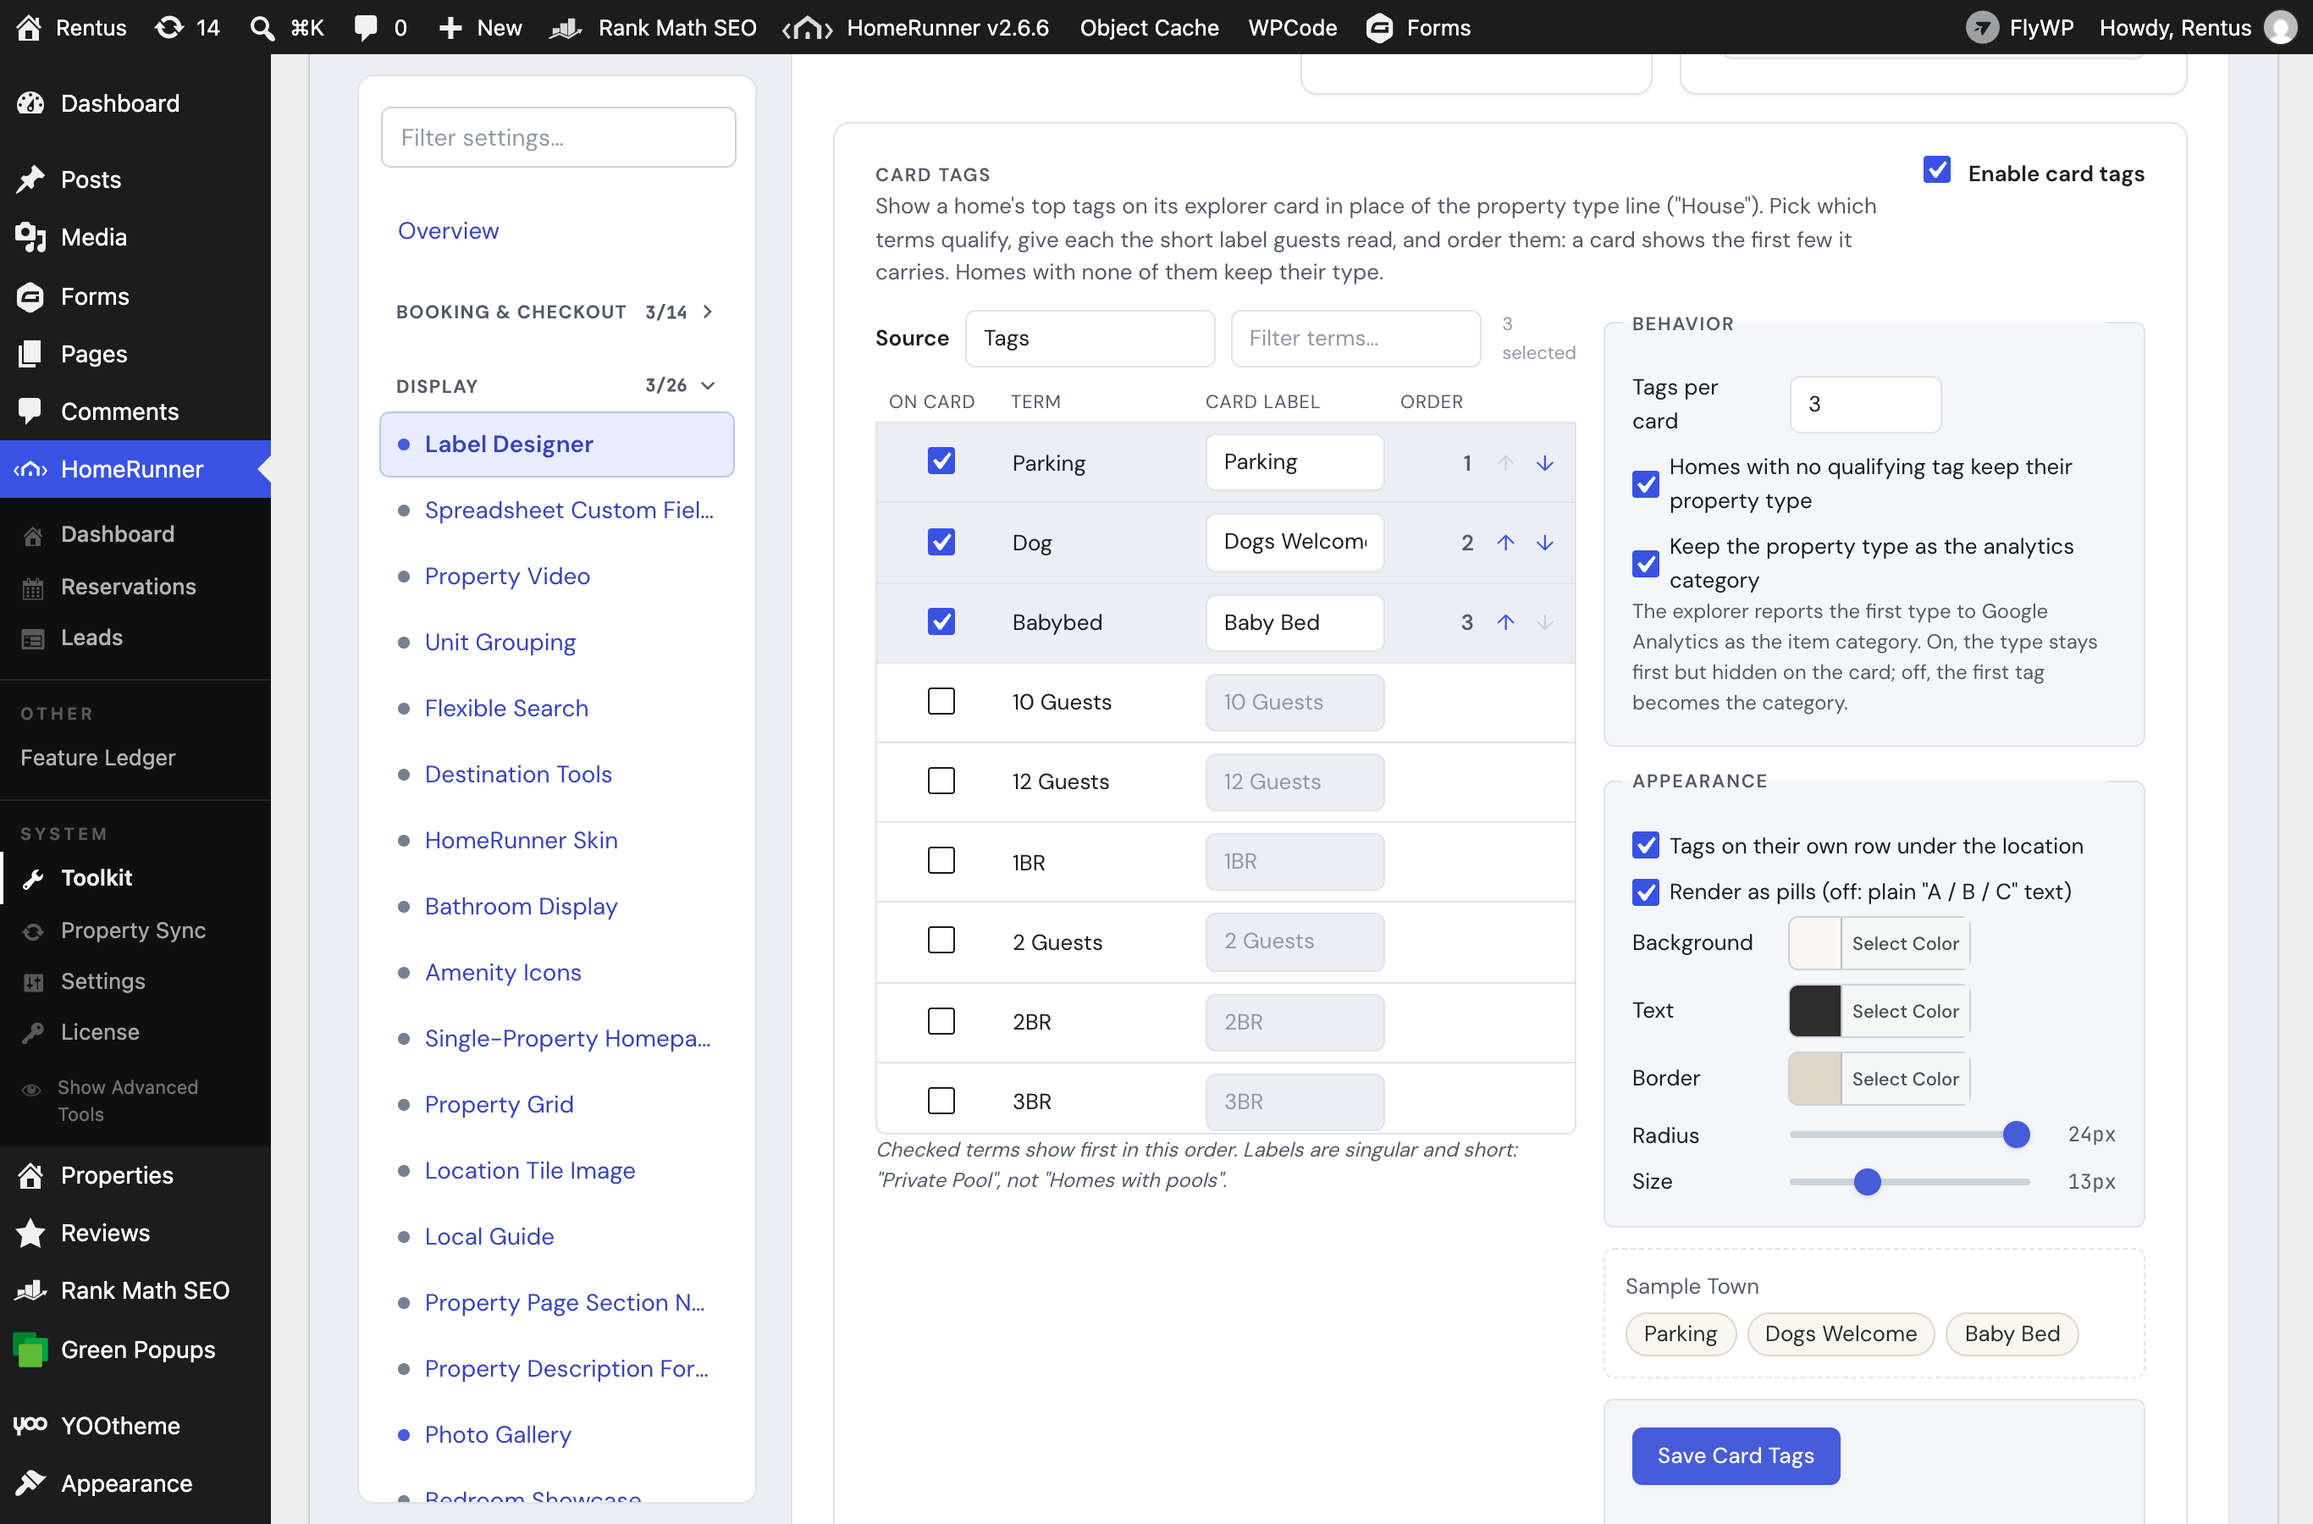Click the Property Sync refresh icon
Viewport: 2313px width, 1524px height.
pyautogui.click(x=33, y=931)
